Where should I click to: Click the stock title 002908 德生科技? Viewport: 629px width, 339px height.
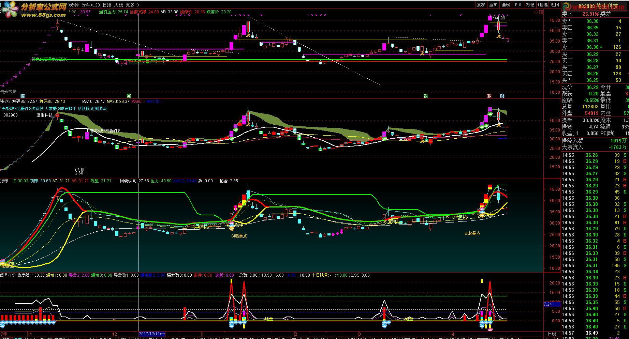pos(598,6)
